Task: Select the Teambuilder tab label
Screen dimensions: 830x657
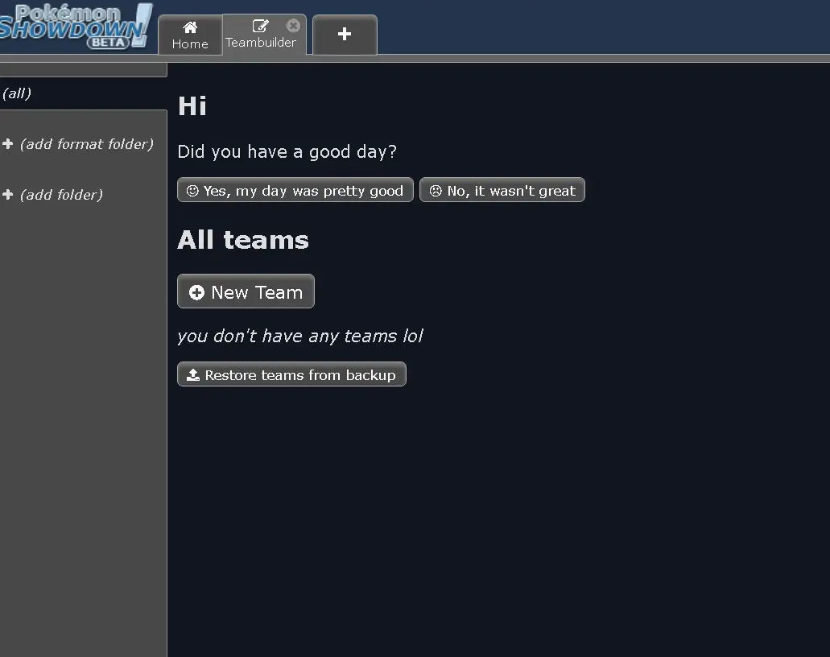Action: [x=261, y=43]
